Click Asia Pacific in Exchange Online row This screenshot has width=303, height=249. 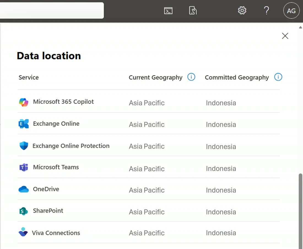click(x=147, y=124)
